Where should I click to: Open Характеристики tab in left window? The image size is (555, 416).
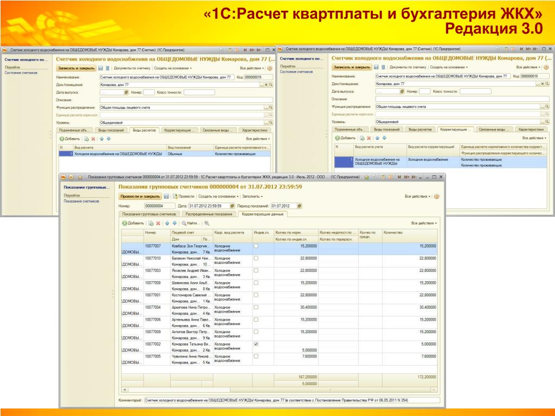pyautogui.click(x=254, y=130)
